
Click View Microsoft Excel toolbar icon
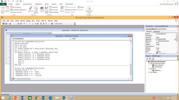tap(4, 24)
